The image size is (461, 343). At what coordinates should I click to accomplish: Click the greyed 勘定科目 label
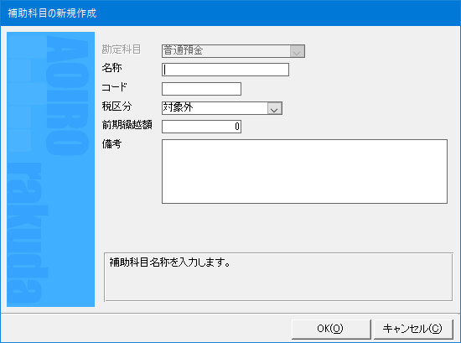click(122, 49)
